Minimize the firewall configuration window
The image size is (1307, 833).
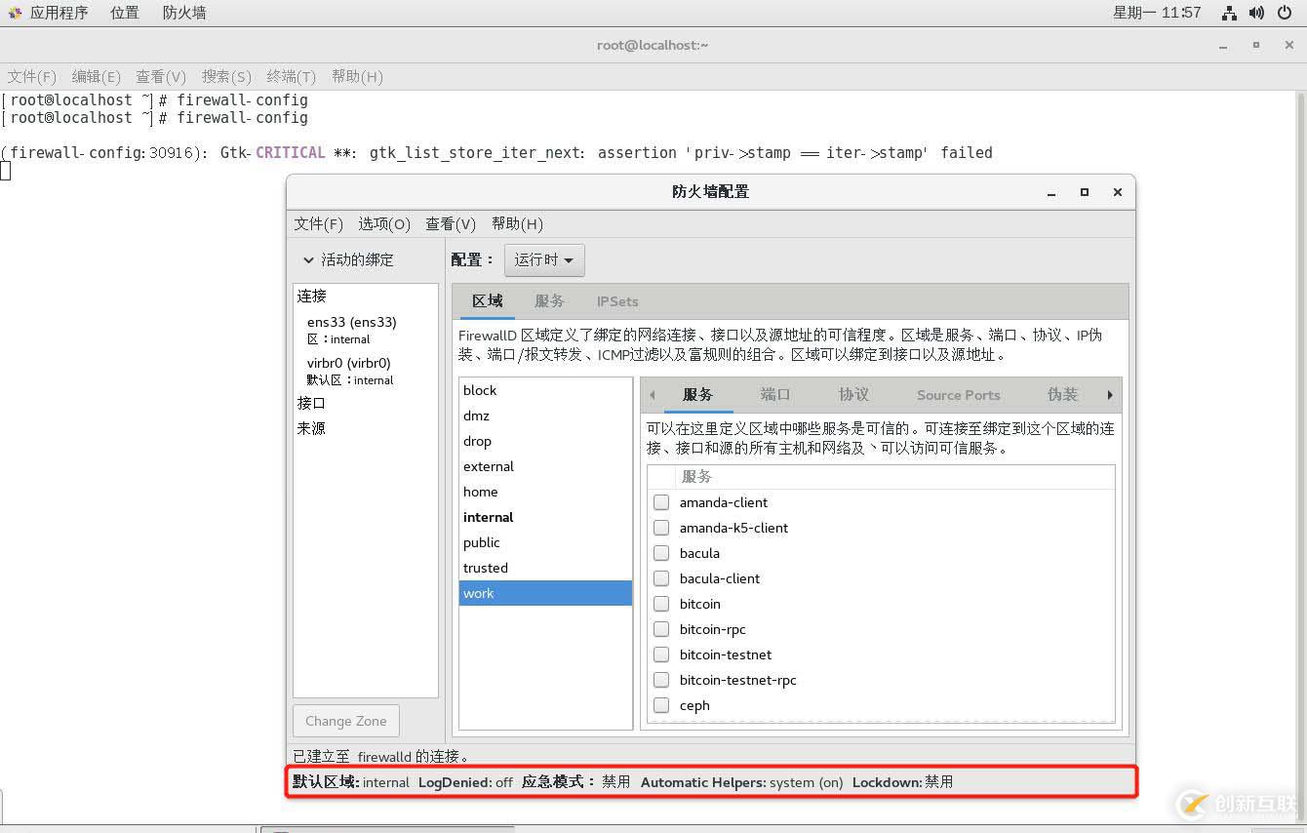(x=1051, y=192)
